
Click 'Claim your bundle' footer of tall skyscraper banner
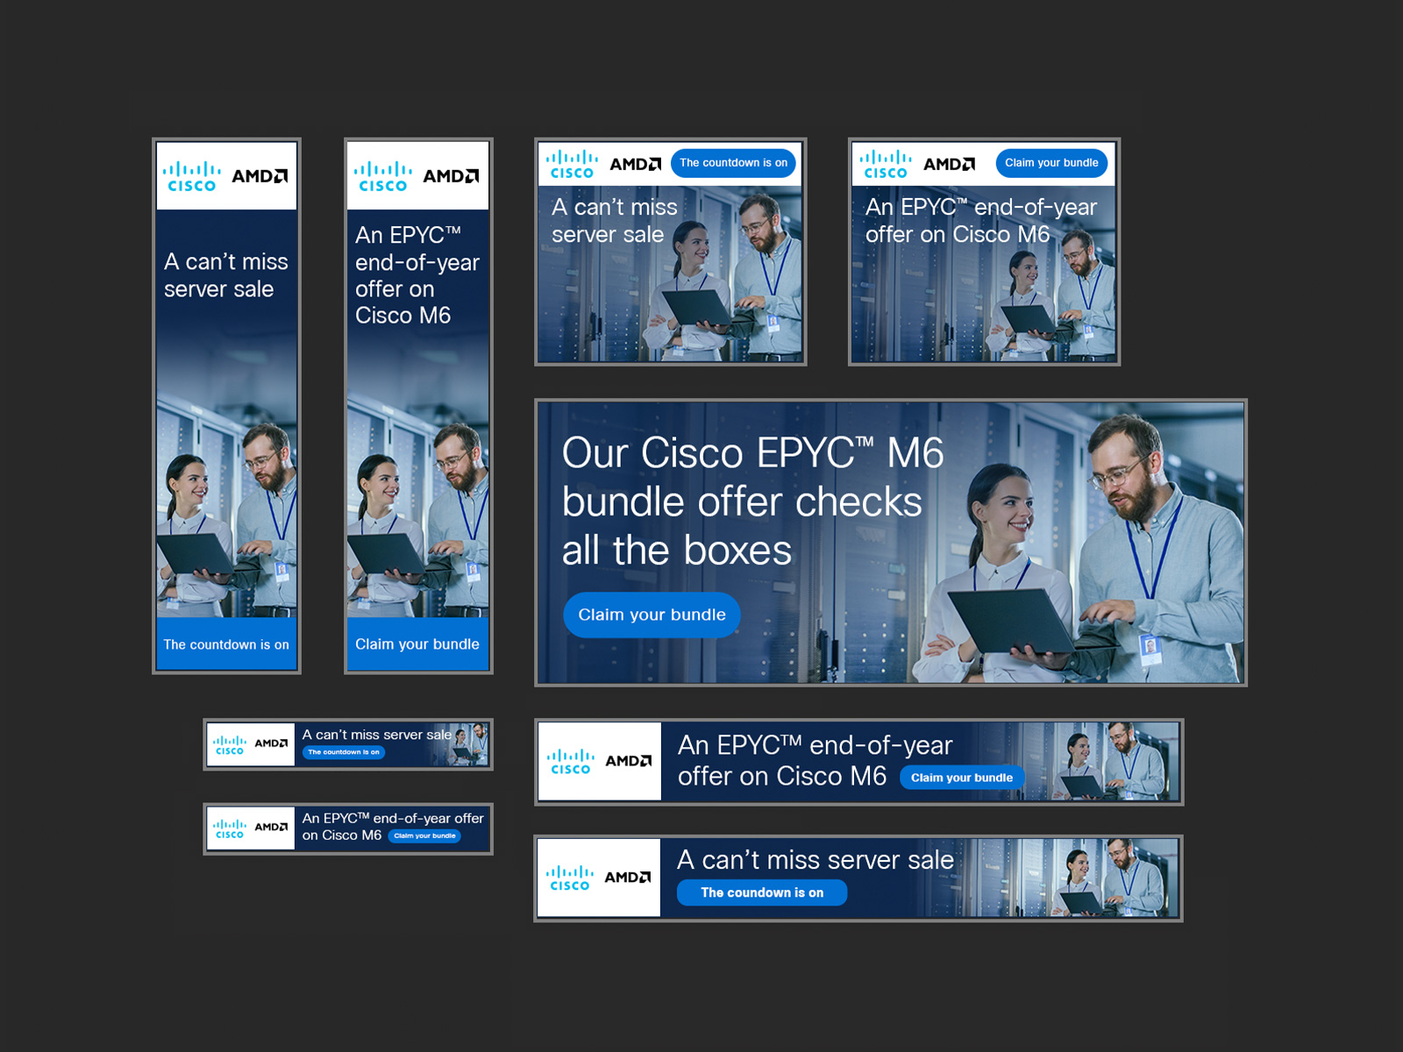click(417, 644)
